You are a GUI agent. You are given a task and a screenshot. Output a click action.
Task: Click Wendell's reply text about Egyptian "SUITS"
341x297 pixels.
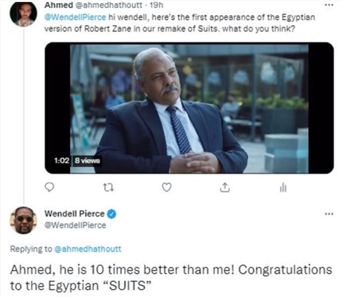coord(171,278)
